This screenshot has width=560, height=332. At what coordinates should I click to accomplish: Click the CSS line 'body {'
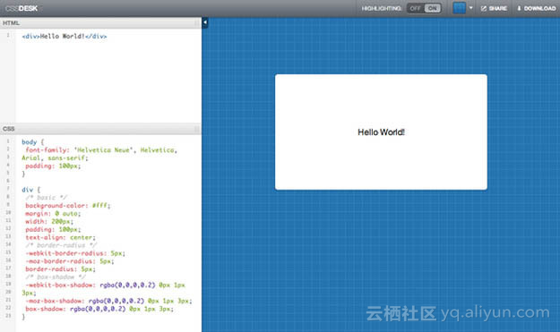tap(32, 142)
